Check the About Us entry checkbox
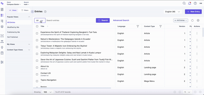 tap(37, 67)
